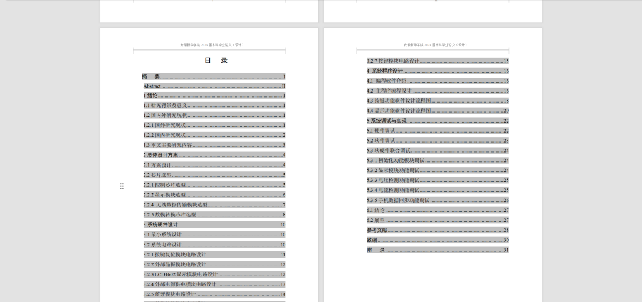The image size is (642, 302).
Task: Open entry 2.2.4 无线数据传输模块选型
Action: [x=175, y=204]
